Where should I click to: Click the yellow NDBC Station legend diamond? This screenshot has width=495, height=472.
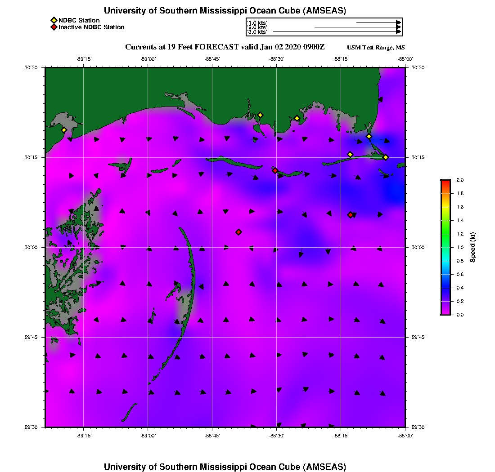54,21
